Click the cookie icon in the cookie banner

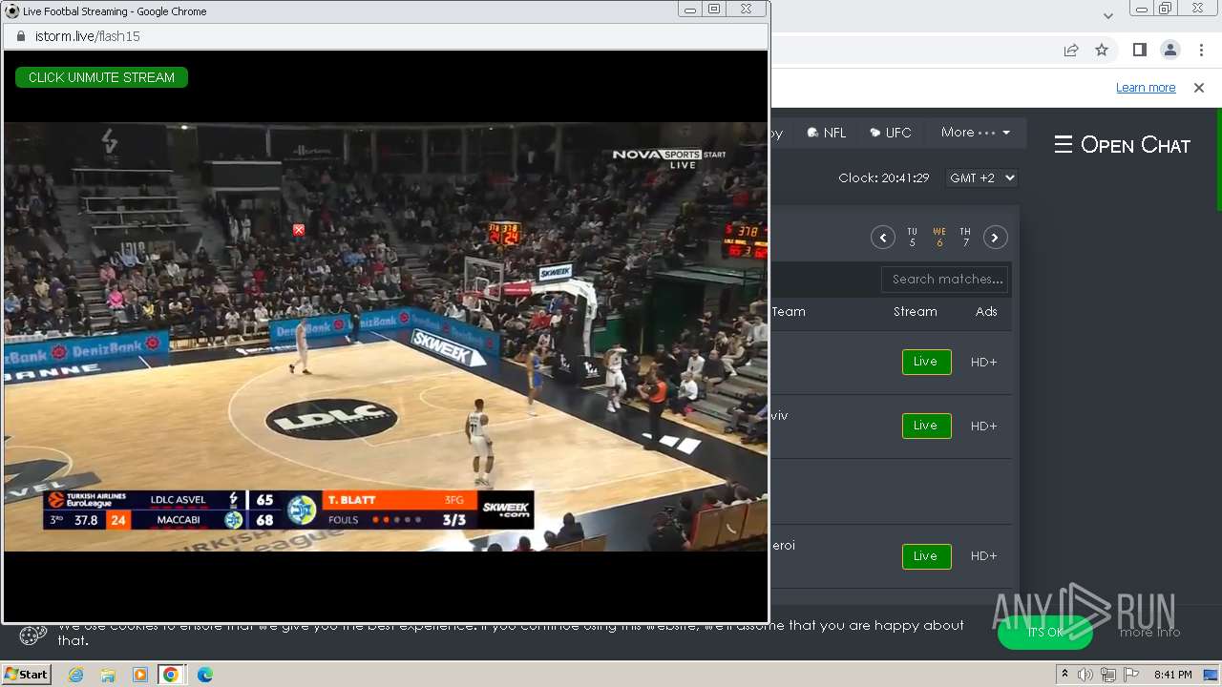[x=33, y=635]
